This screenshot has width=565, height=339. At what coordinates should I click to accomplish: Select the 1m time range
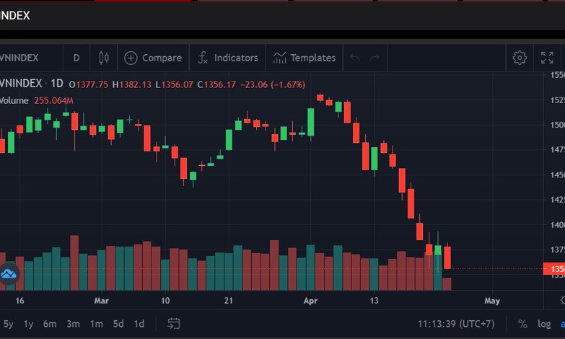tap(96, 324)
